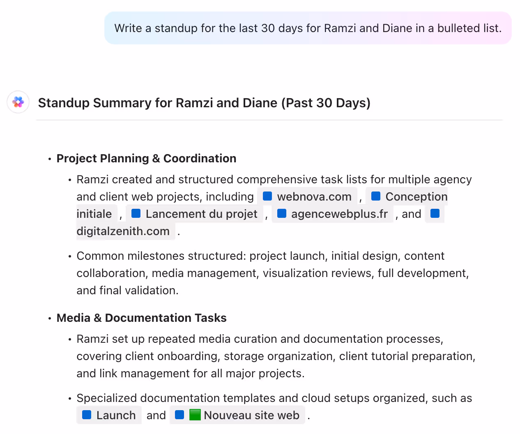520x434 pixels.
Task: Click the blue icon beside agencewebplus.fr
Action: (282, 213)
